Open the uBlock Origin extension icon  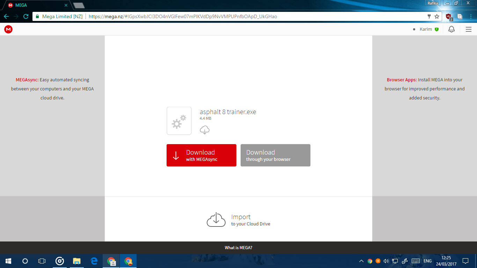coord(449,16)
